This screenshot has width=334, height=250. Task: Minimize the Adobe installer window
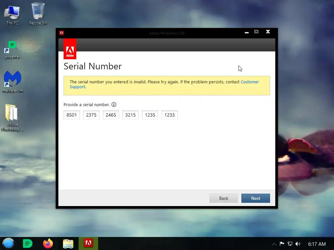click(x=247, y=32)
